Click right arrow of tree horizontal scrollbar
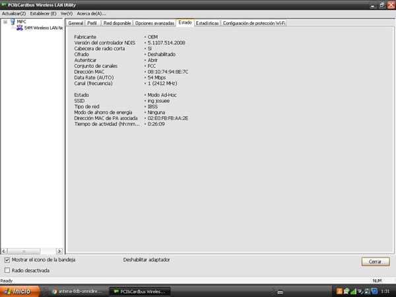Viewport: 396px width, 297px height. (x=61, y=251)
